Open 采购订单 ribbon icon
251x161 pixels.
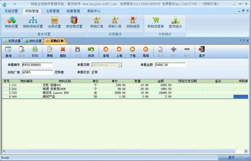click(x=97, y=23)
